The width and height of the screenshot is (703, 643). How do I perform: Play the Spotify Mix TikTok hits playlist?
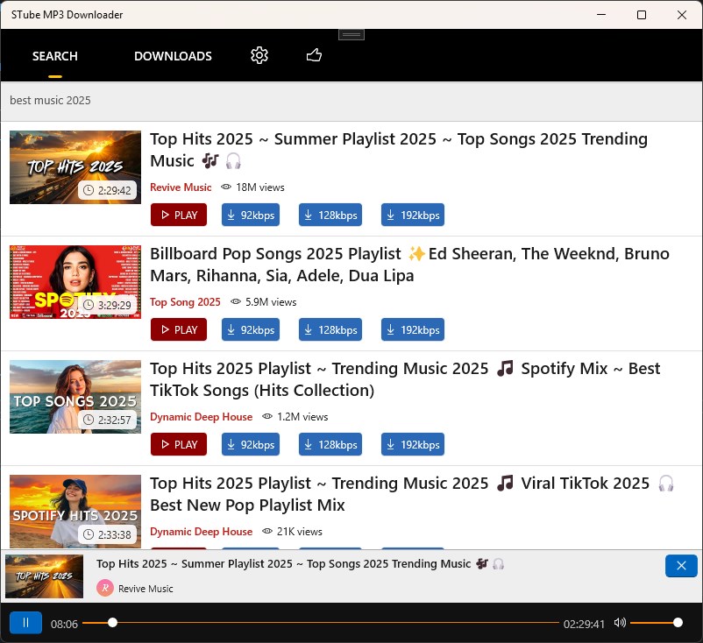[x=178, y=444]
